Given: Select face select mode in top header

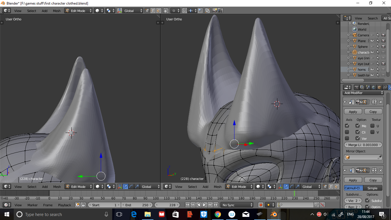Looking at the screenshot, I should coord(159,11).
